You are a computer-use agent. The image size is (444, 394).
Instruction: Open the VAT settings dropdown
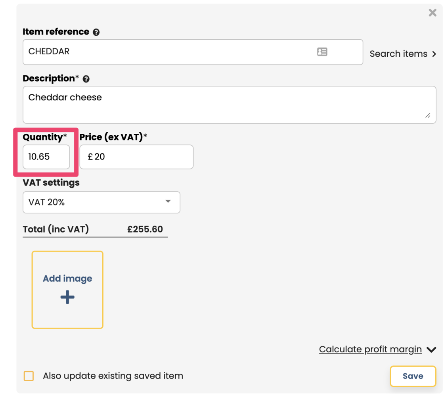(x=101, y=202)
